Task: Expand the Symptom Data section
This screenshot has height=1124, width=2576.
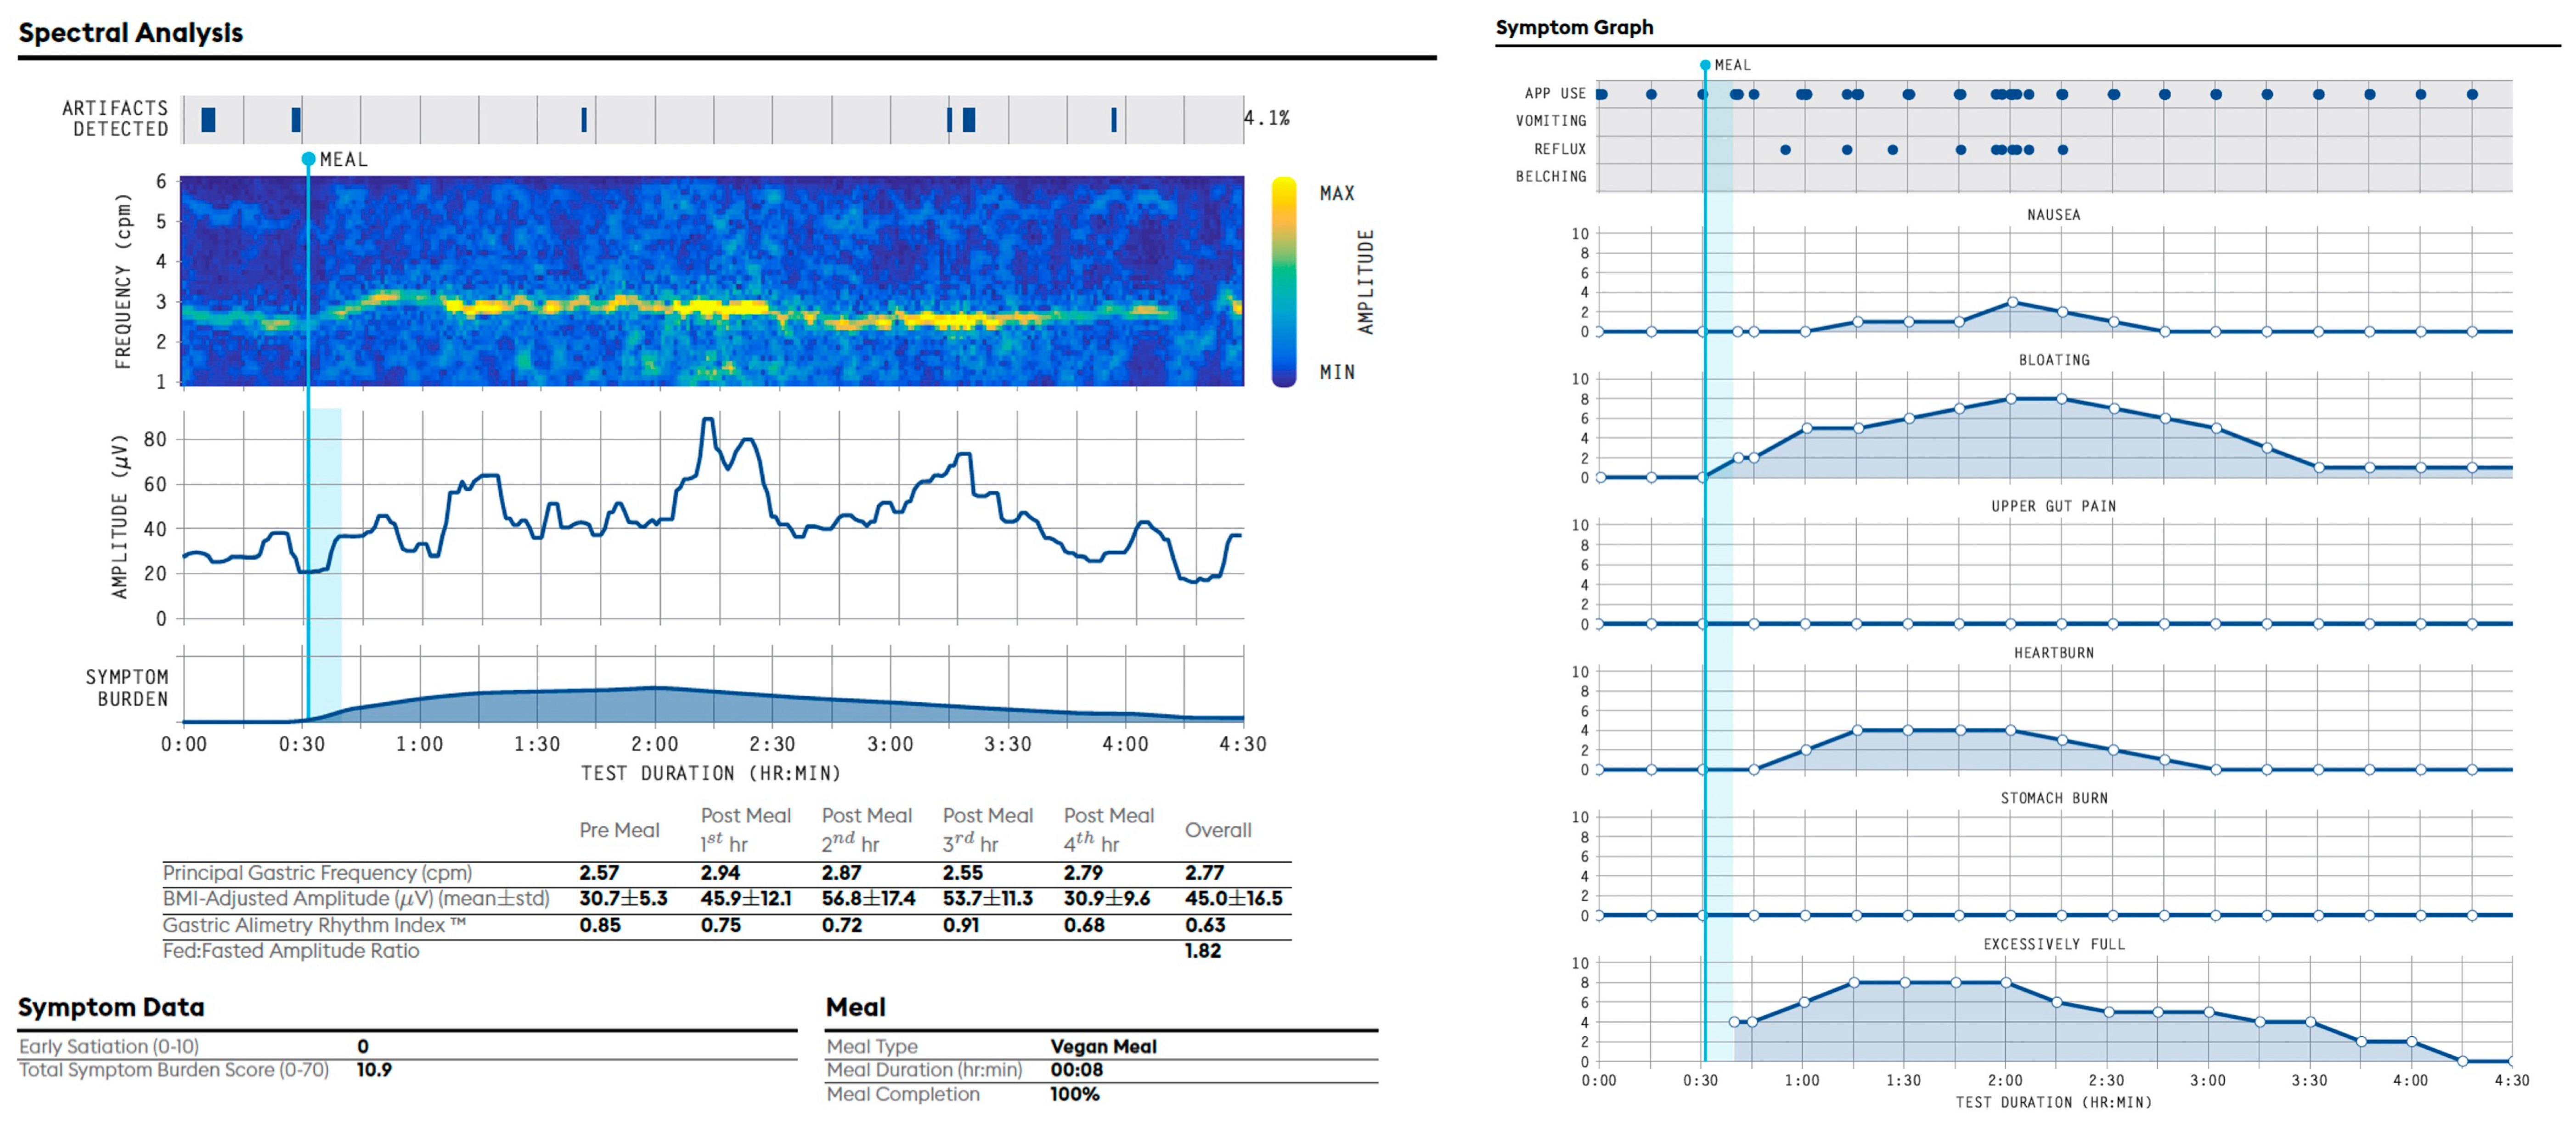Action: (112, 1007)
